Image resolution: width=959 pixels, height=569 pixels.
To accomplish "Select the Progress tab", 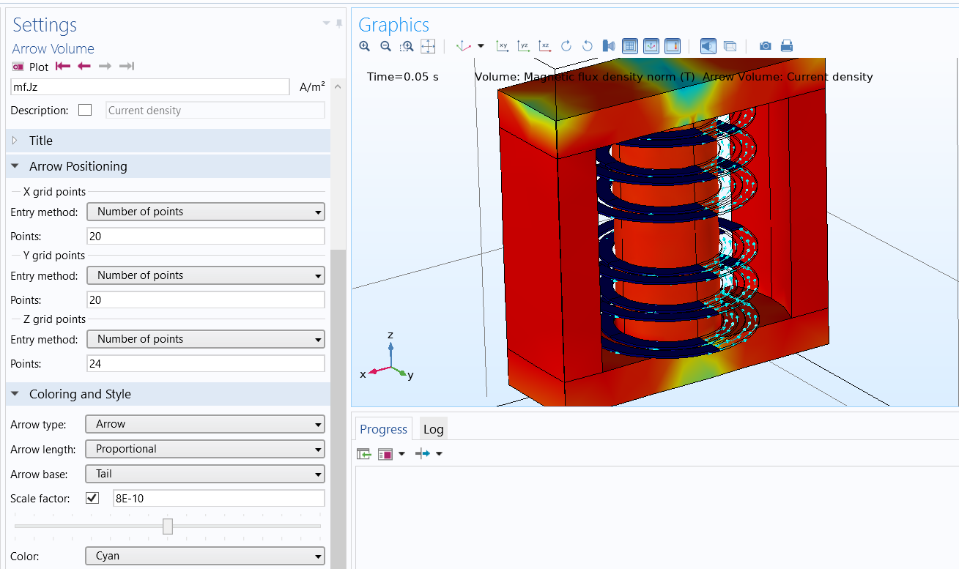I will pyautogui.click(x=383, y=429).
